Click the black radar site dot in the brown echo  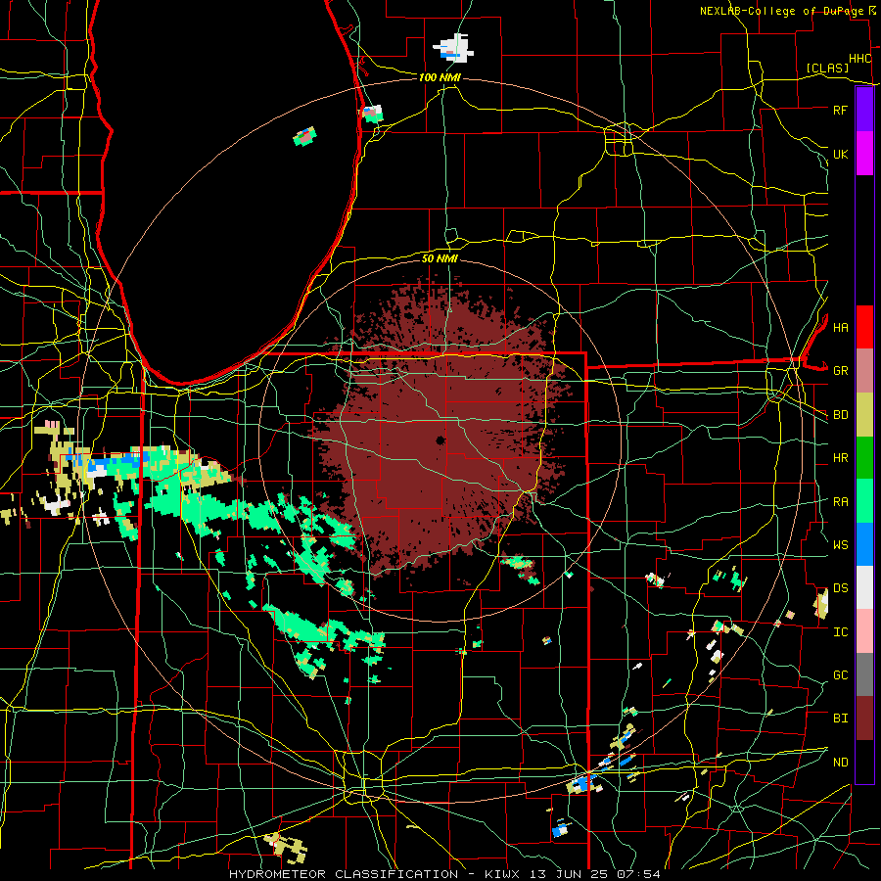[440, 440]
